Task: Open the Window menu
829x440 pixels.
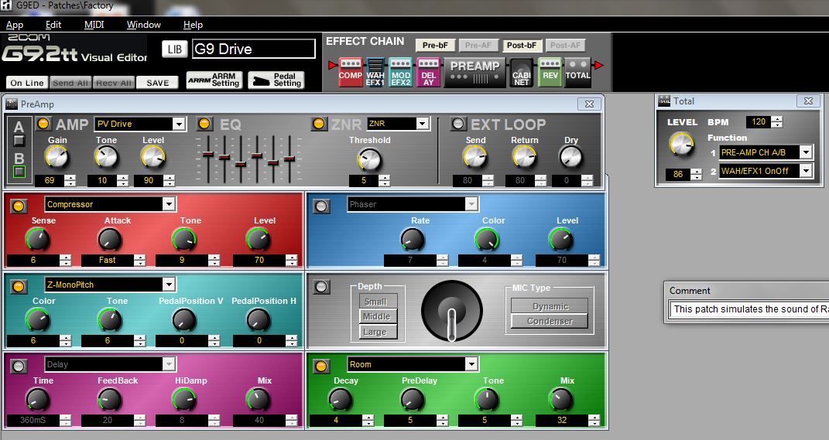Action: tap(144, 24)
